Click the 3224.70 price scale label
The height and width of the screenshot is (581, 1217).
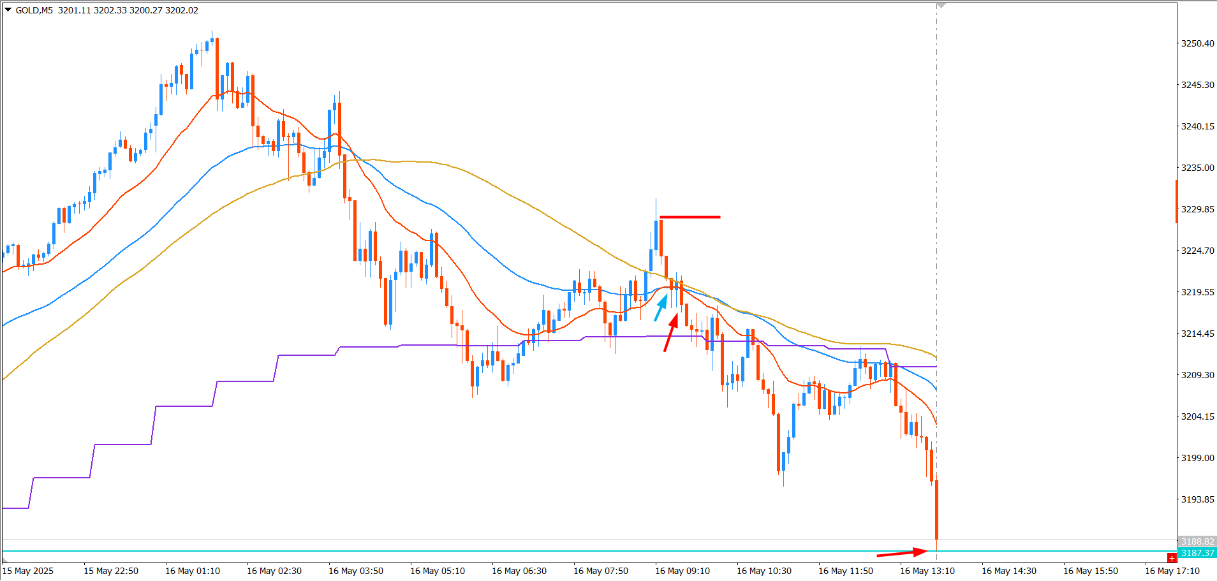tap(1198, 251)
